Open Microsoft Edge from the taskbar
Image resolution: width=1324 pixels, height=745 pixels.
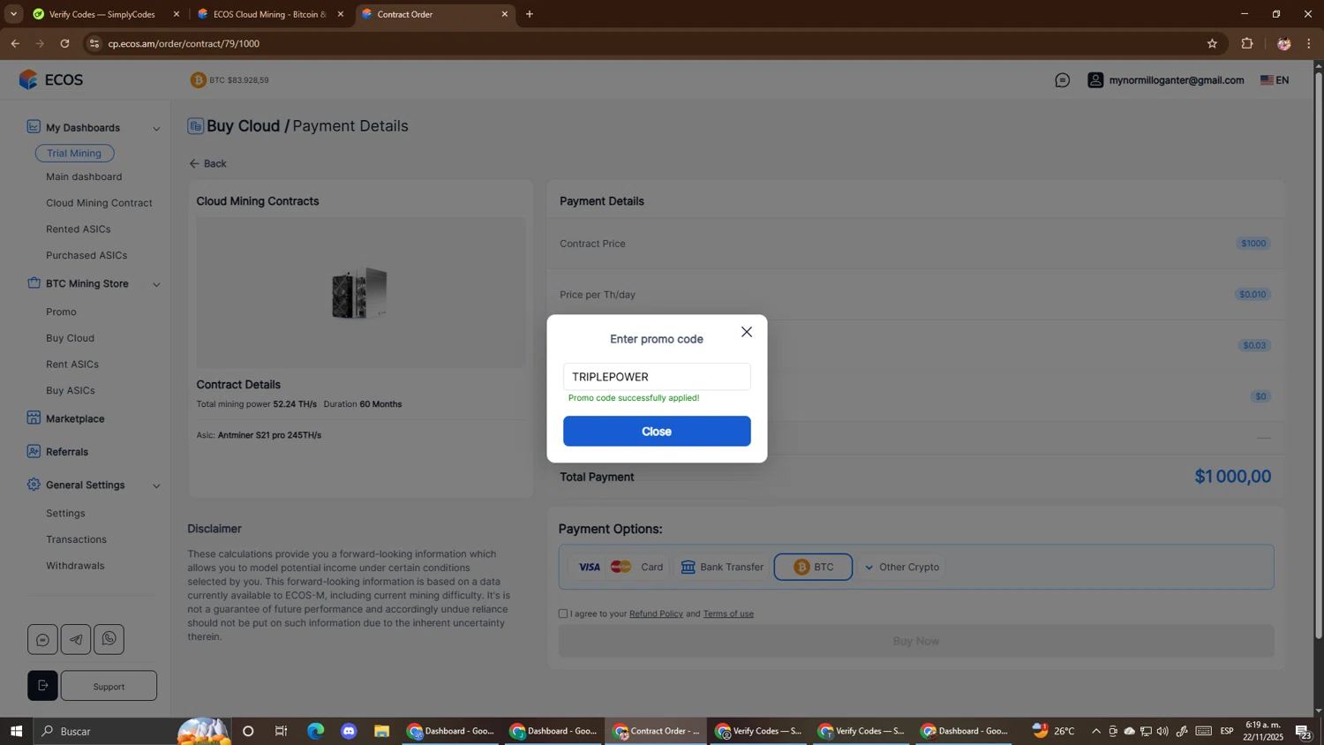[315, 732]
